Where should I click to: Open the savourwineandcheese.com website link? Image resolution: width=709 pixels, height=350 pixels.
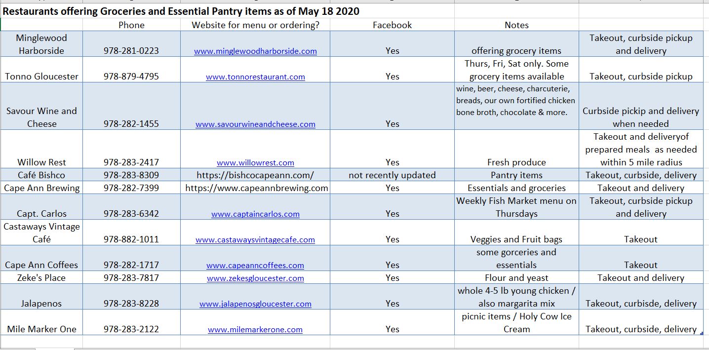pos(255,124)
